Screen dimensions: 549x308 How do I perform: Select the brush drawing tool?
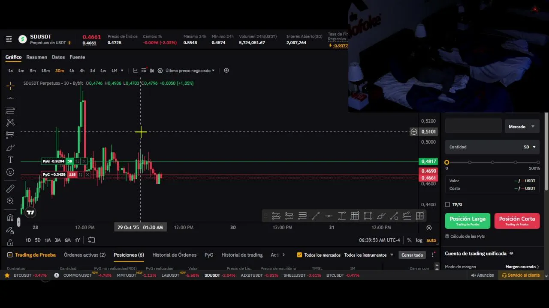10,148
